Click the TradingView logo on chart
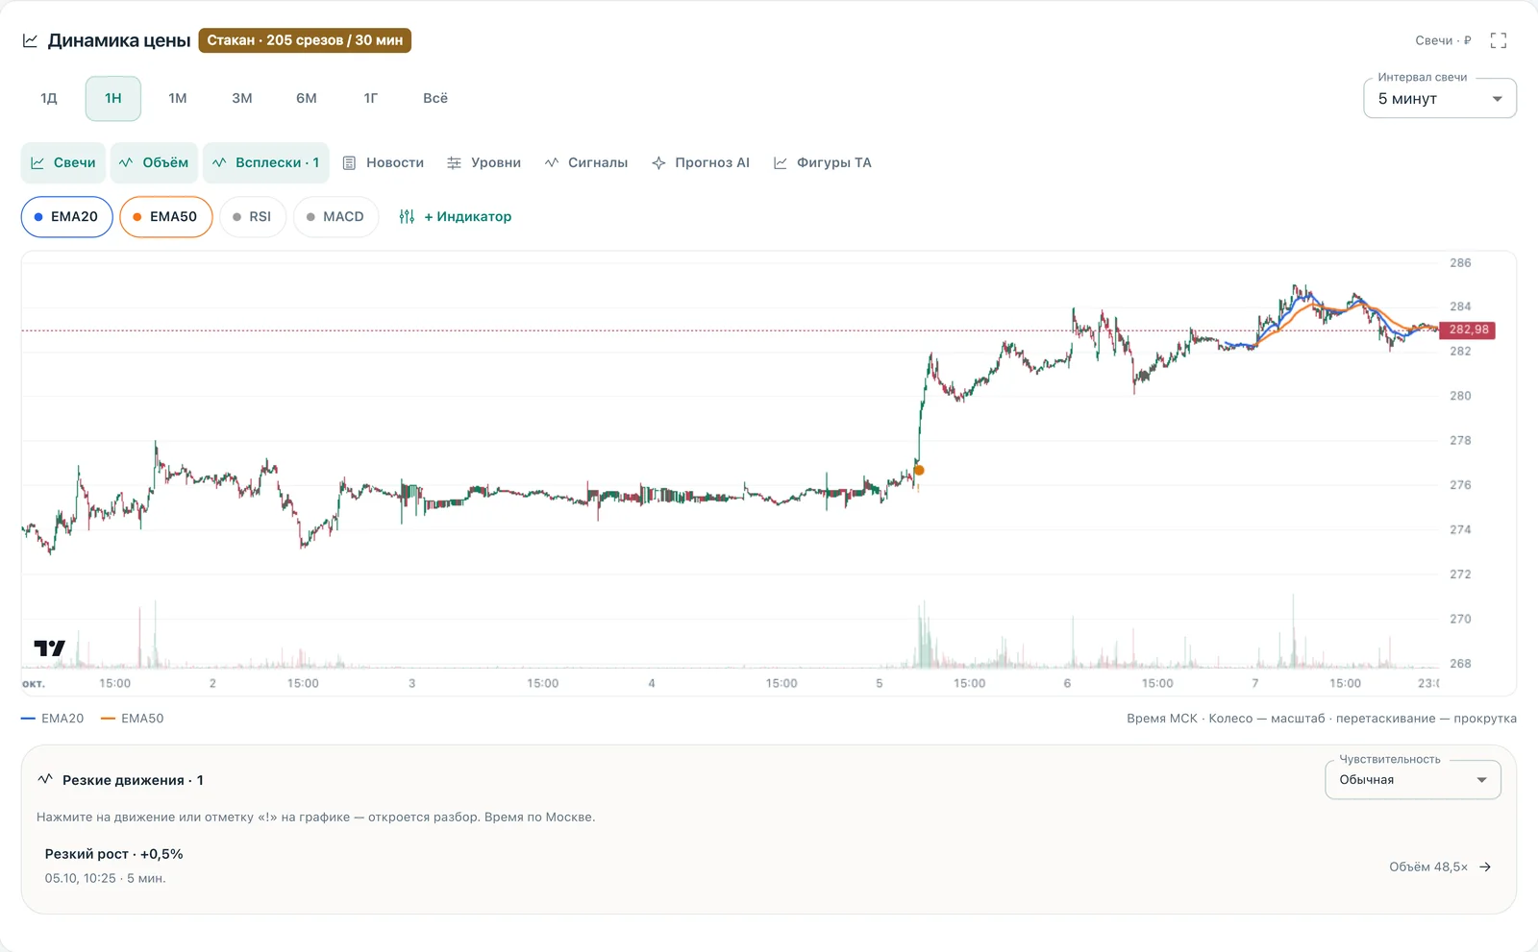Screen dimensions: 1538x952 (50, 648)
